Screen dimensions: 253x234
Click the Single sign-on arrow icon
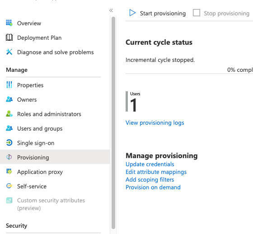click(9, 143)
